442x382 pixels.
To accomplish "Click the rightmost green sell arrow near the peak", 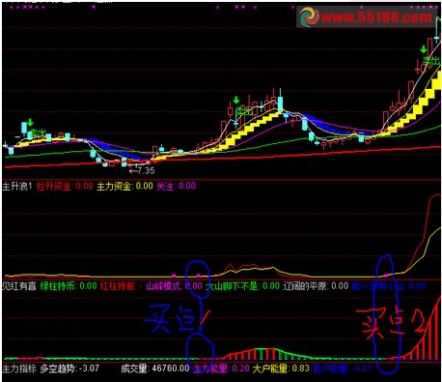I will pos(424,49).
